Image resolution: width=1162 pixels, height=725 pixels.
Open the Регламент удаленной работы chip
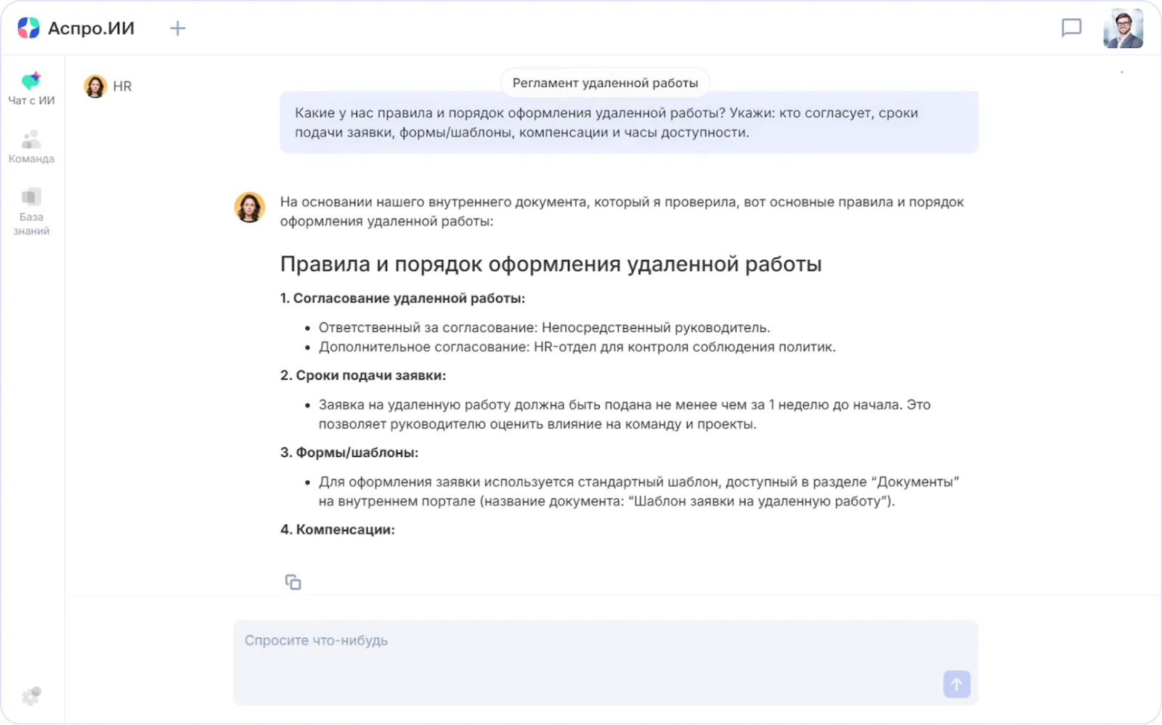point(605,83)
